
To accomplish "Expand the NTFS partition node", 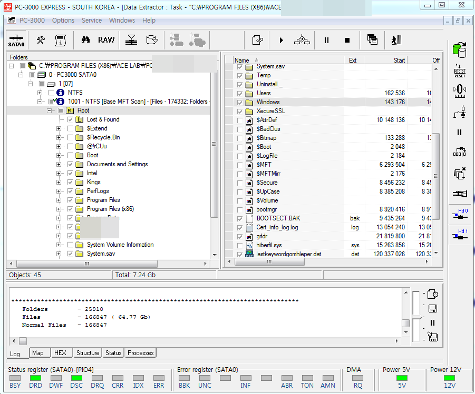I will [x=40, y=93].
